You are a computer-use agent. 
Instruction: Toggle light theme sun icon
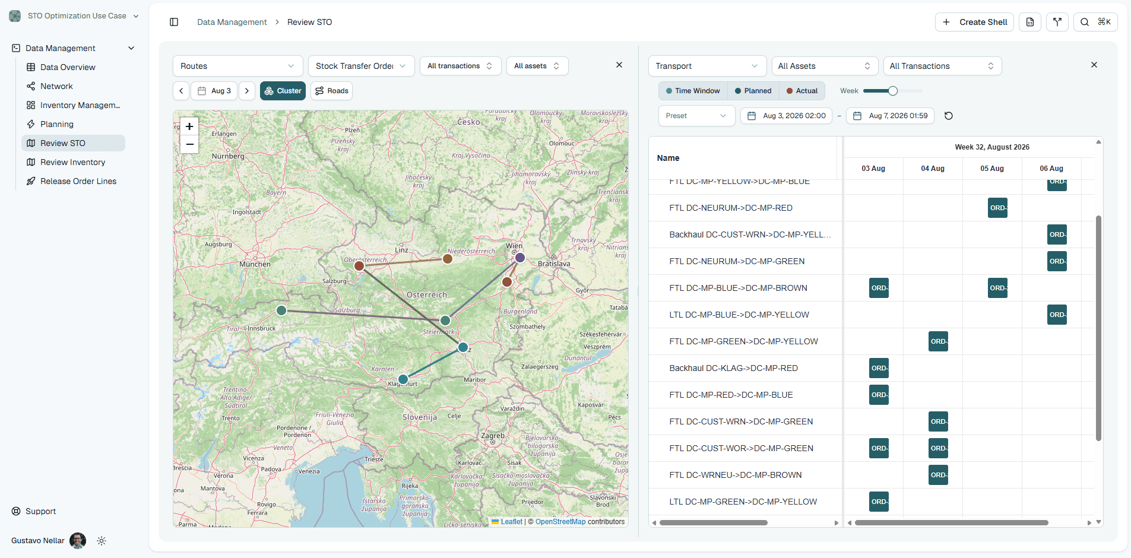[102, 541]
